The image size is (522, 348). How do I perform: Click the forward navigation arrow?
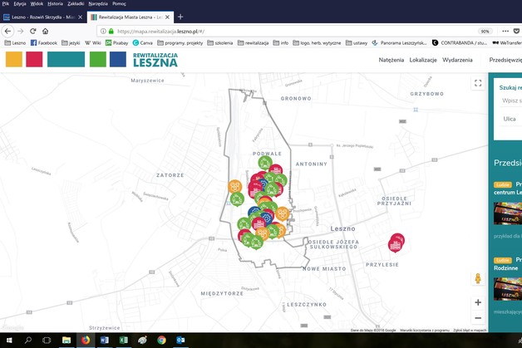click(x=21, y=32)
